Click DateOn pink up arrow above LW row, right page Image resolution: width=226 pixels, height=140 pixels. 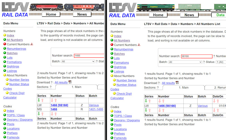218,101
